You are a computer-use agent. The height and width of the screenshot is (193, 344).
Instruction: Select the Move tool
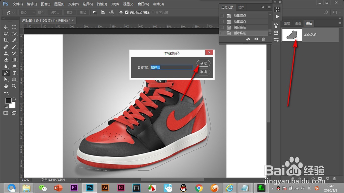[6, 27]
